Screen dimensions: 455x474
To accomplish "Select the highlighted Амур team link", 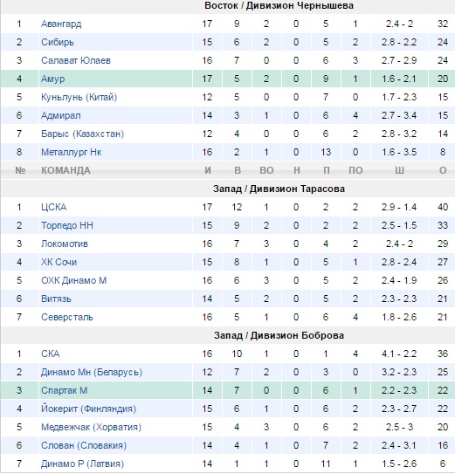I will pos(53,79).
